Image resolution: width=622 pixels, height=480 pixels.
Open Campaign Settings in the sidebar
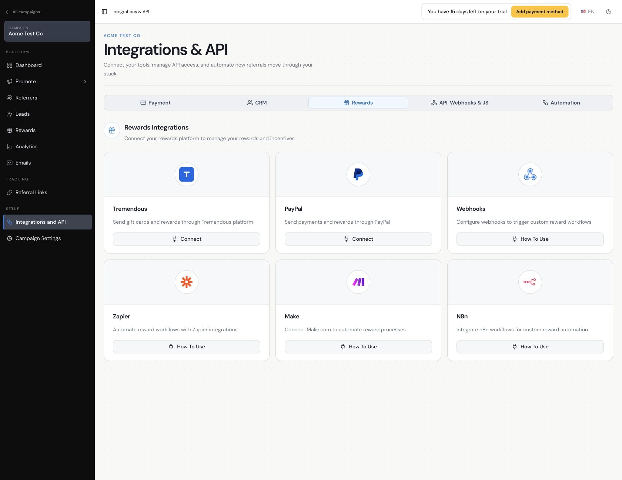click(47, 238)
